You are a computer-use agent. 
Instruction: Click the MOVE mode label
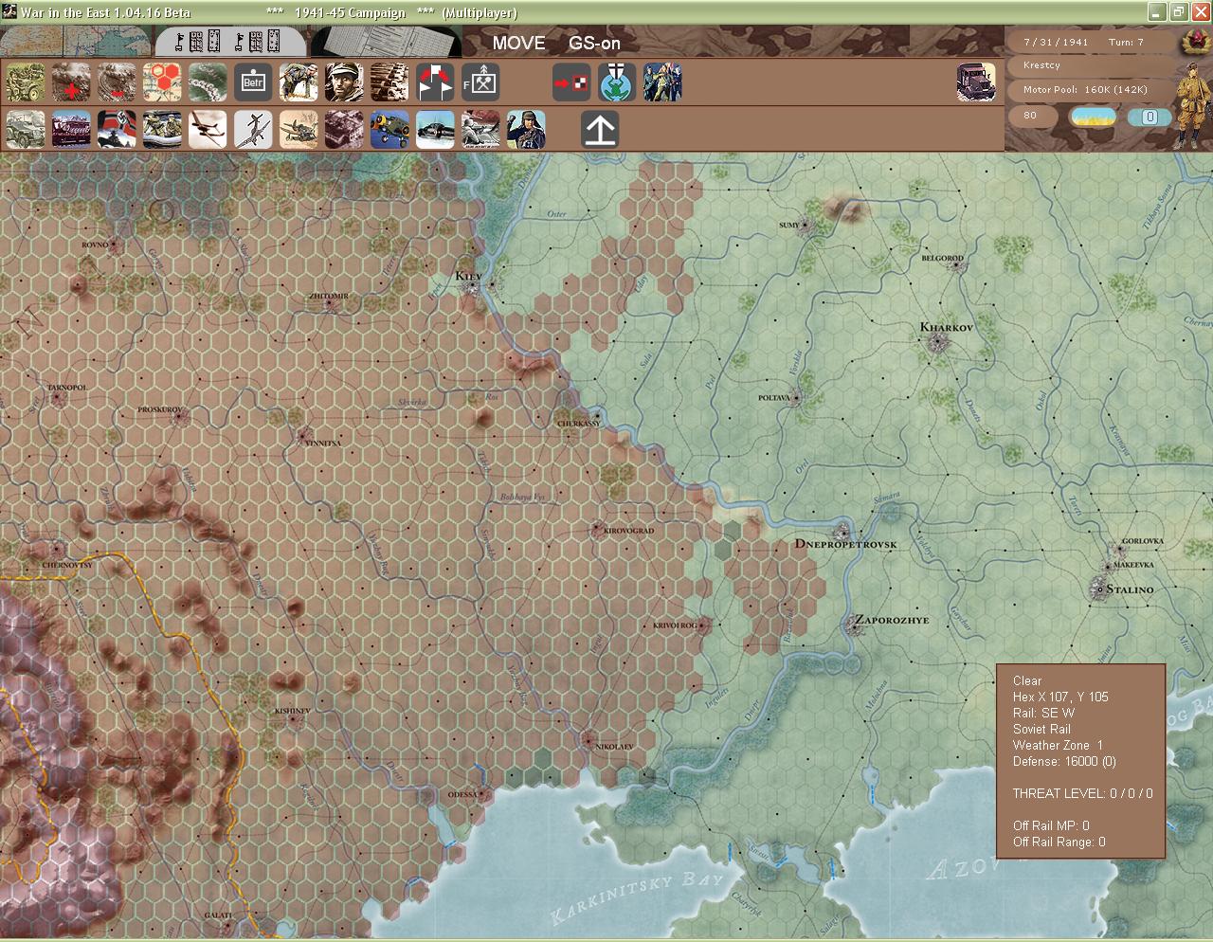(518, 43)
